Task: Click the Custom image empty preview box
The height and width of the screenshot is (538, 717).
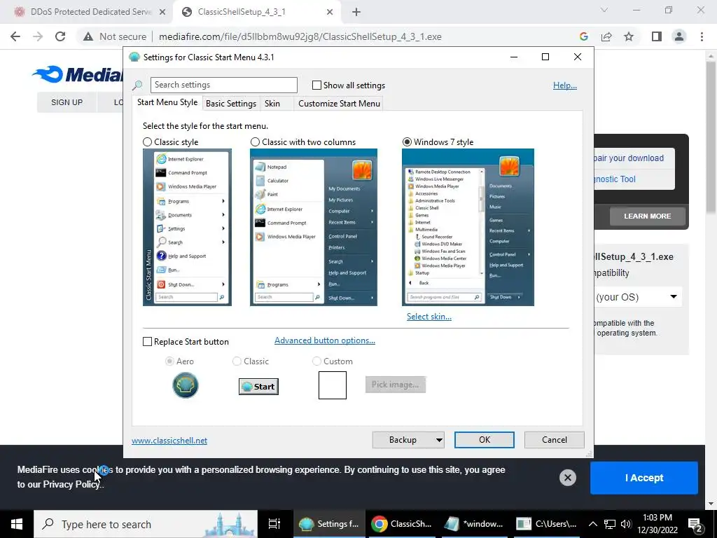Action: pos(333,385)
